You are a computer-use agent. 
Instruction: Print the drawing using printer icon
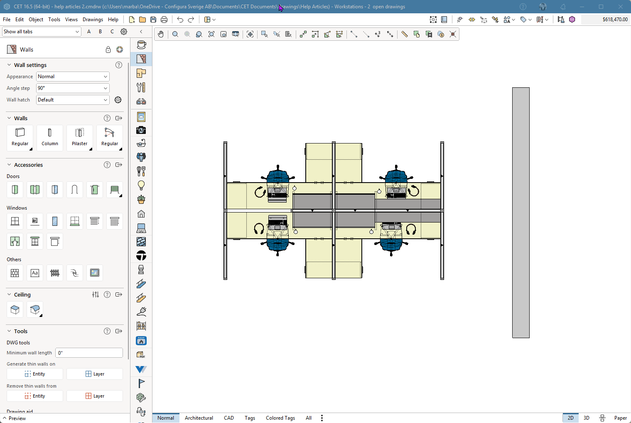[164, 20]
